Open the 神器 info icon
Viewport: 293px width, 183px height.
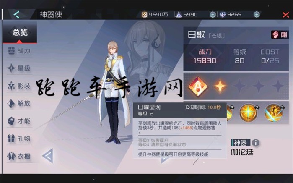256,143
